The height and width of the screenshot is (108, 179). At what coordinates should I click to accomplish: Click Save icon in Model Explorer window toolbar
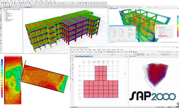click(6, 3)
